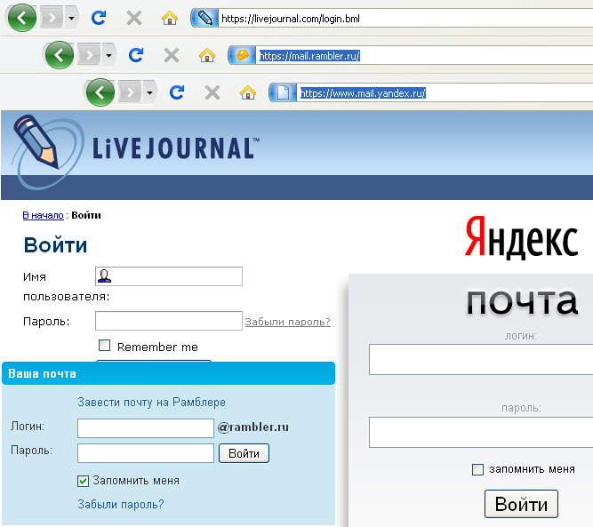Reload page in mail.rambler.ru toolbar
Screen dimensions: 593x527
pyautogui.click(x=136, y=55)
